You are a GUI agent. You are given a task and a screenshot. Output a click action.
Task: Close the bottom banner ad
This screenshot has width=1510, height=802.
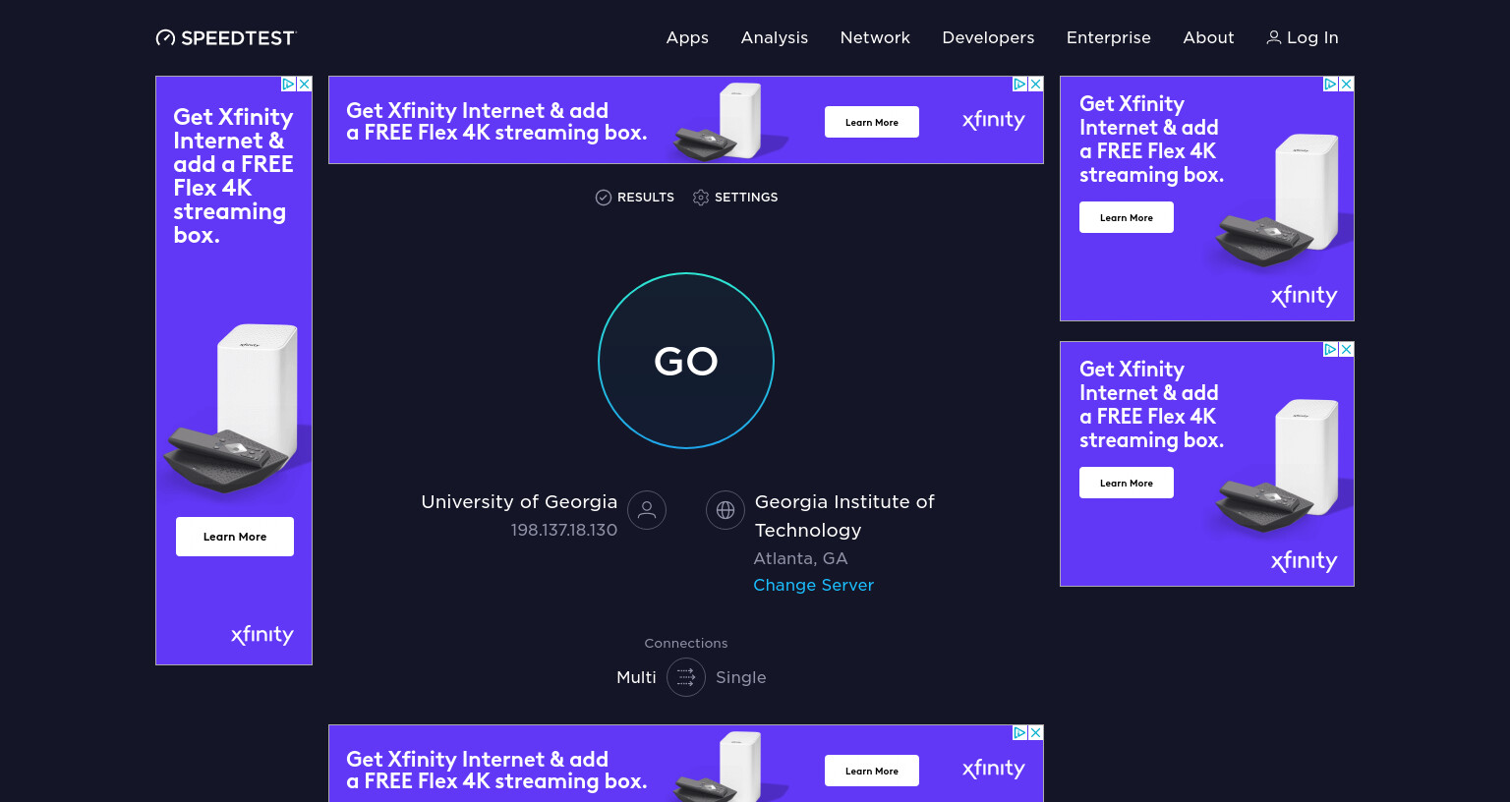[x=1036, y=733]
